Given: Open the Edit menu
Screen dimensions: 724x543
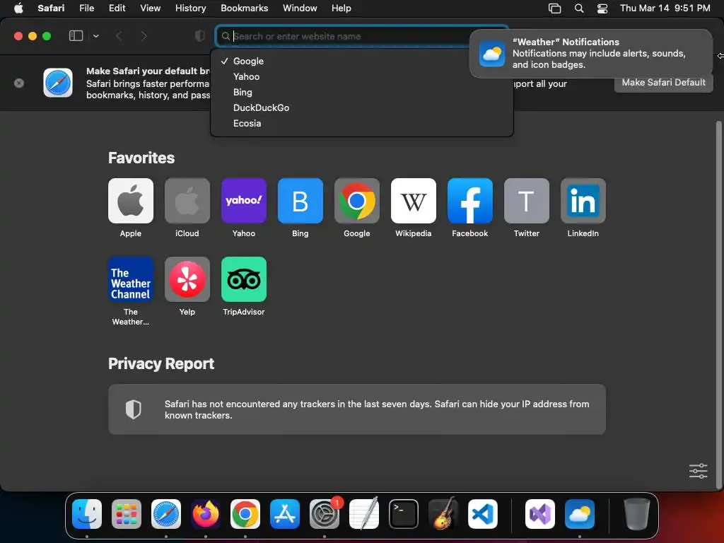Looking at the screenshot, I should click(x=117, y=8).
